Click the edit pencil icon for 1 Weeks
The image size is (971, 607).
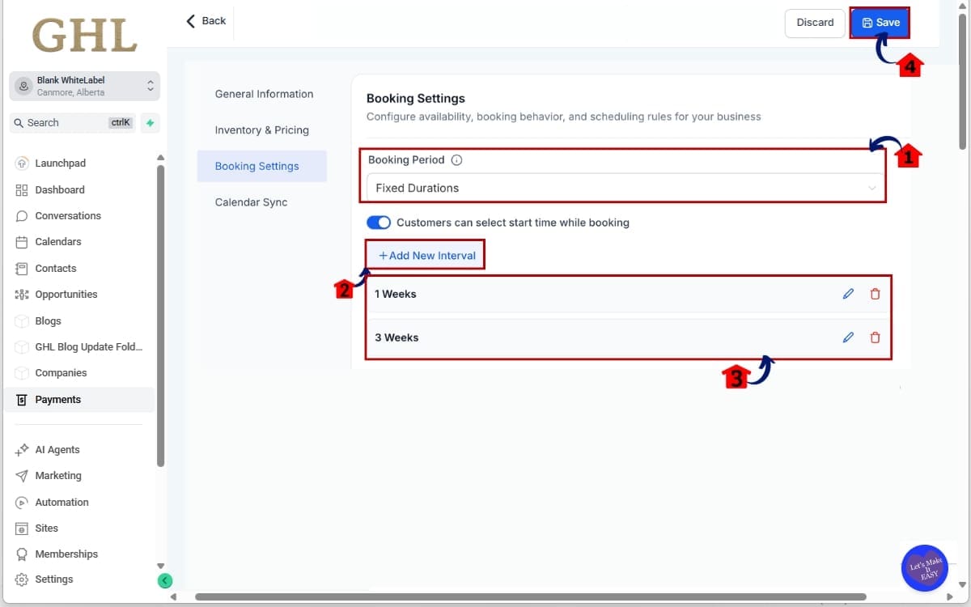(847, 294)
